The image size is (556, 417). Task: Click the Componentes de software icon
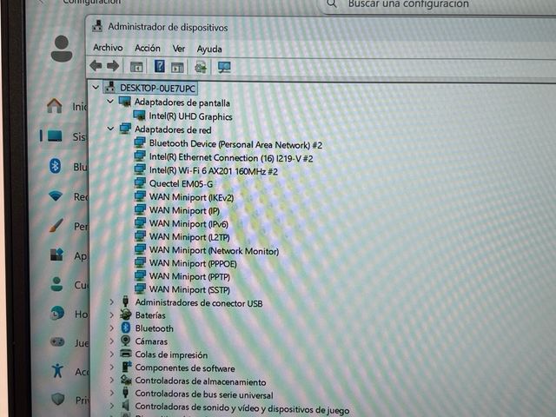click(126, 367)
